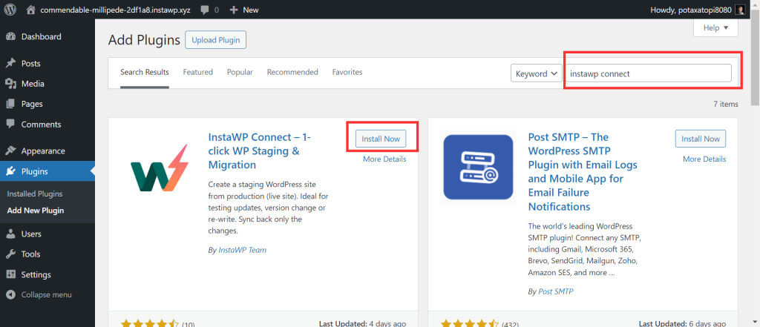This screenshot has height=327, width=760.
Task: Open Posts from the sidebar
Action: (31, 64)
